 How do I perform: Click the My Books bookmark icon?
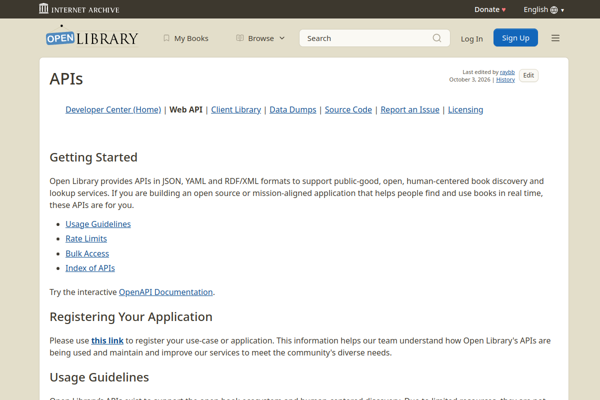166,38
